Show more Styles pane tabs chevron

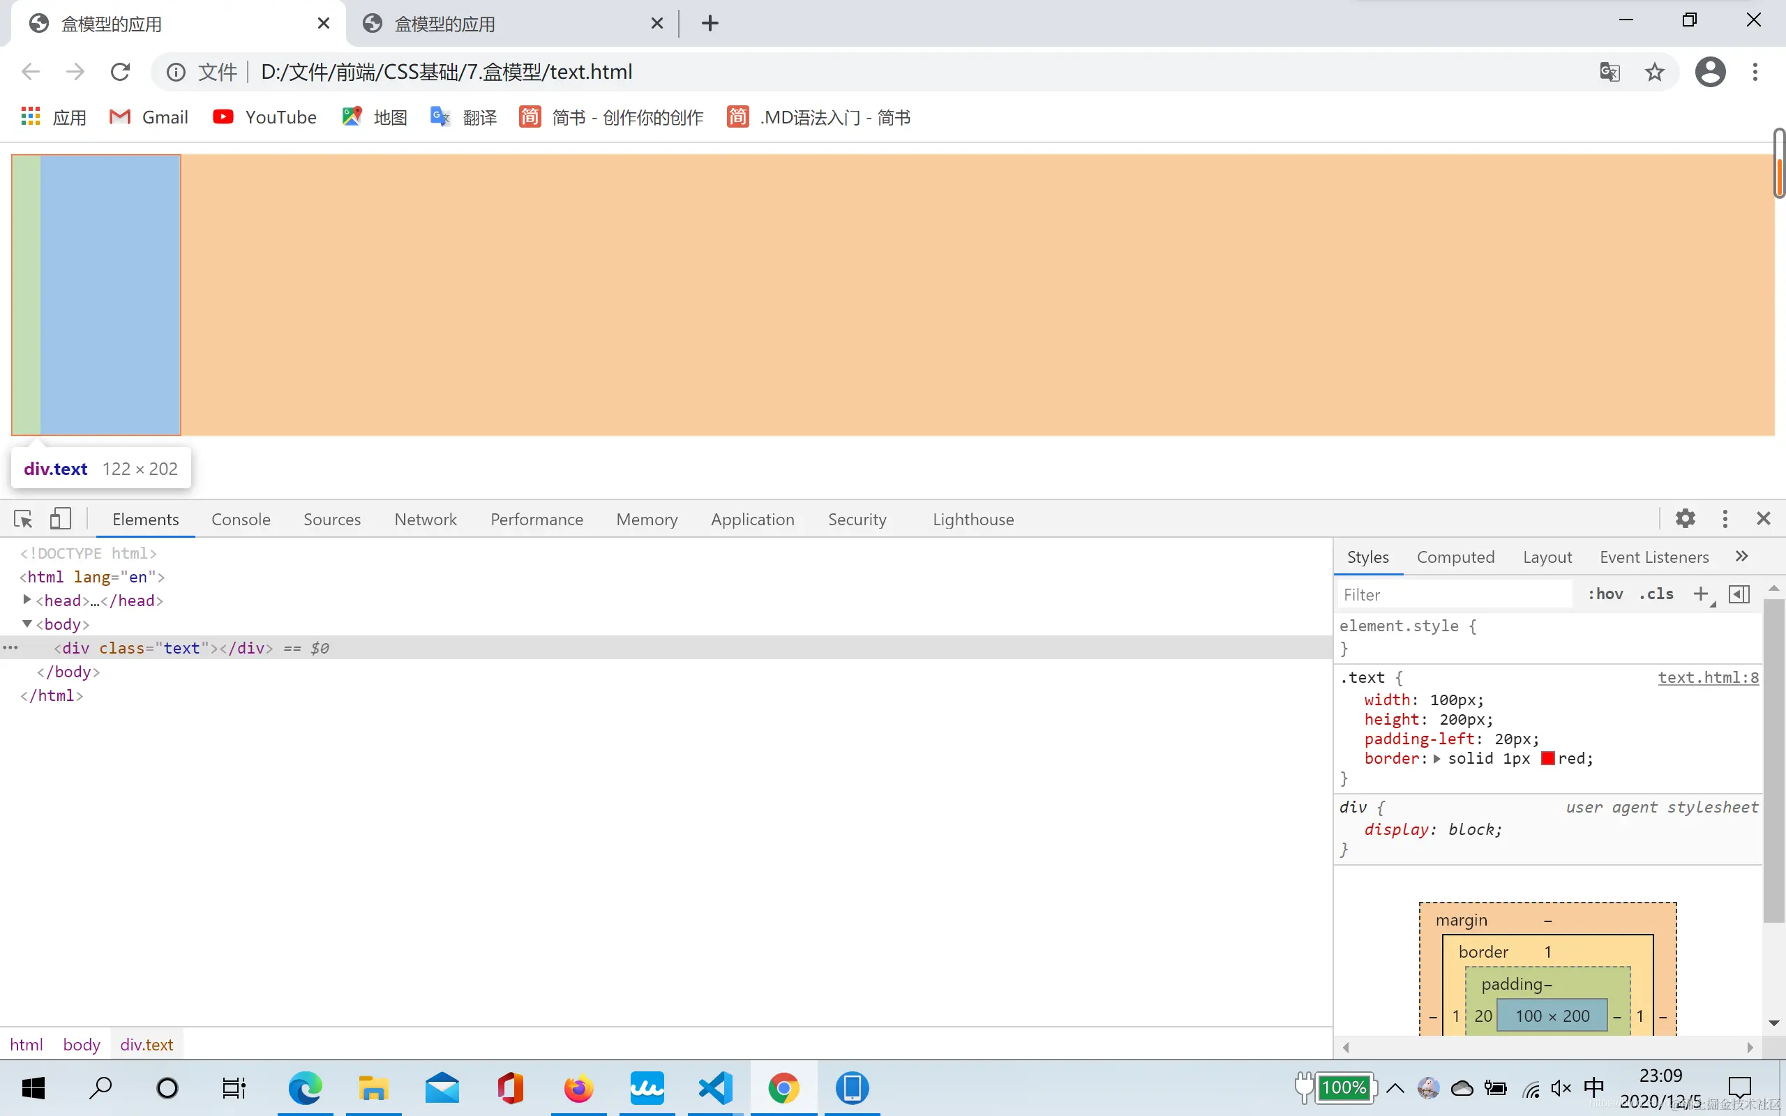point(1742,557)
